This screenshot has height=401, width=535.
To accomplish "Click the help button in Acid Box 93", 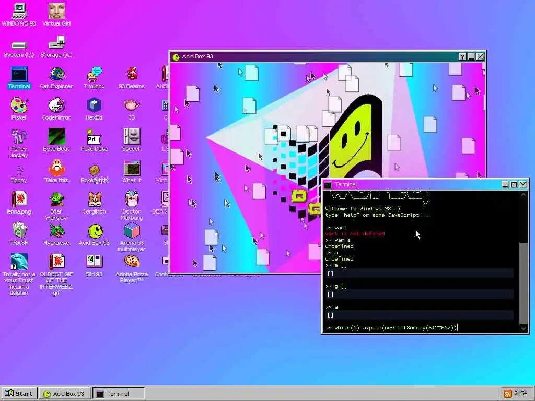I will click(x=462, y=56).
